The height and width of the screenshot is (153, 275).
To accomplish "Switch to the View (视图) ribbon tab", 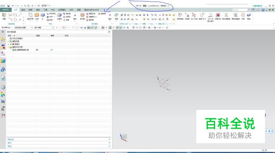I will click(x=79, y=10).
